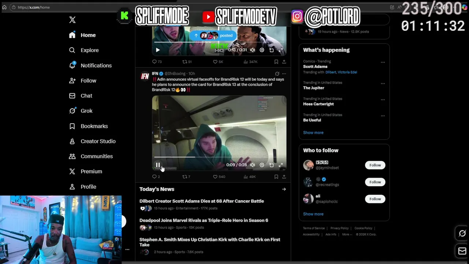Open settings gear on top video
This screenshot has width=469, height=264.
(x=262, y=50)
